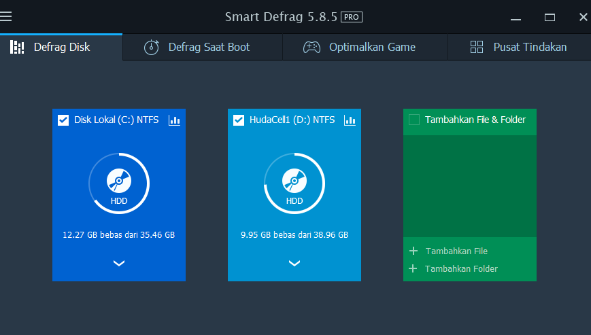The image size is (591, 335).
Task: Select the "12.27 GB bebas dari 35.46 GB" text
Action: point(119,235)
